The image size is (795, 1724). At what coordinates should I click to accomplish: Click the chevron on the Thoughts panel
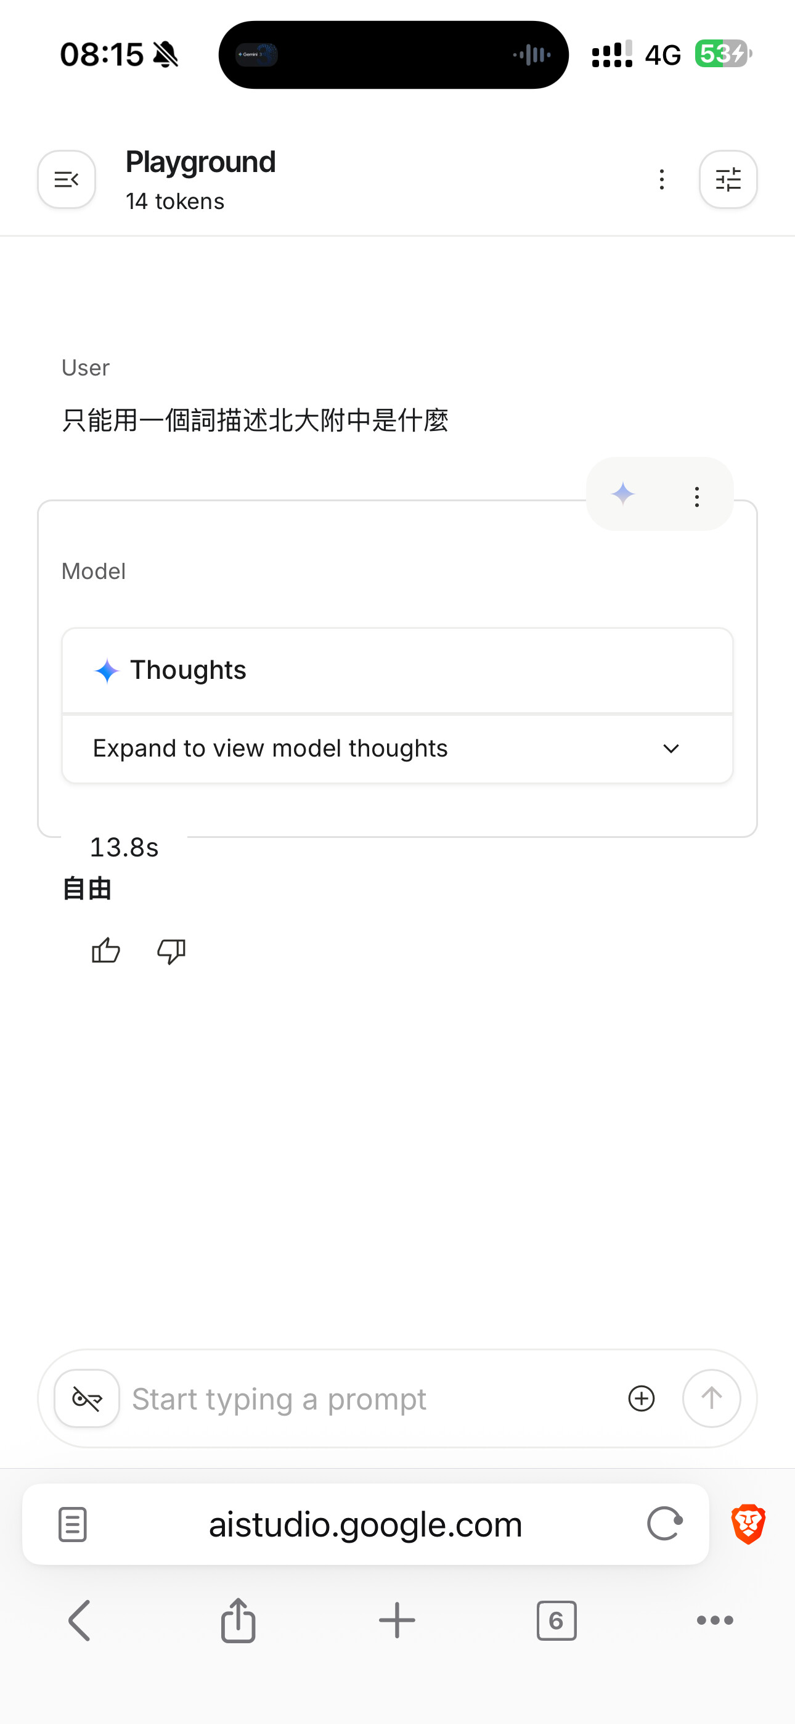pos(671,749)
